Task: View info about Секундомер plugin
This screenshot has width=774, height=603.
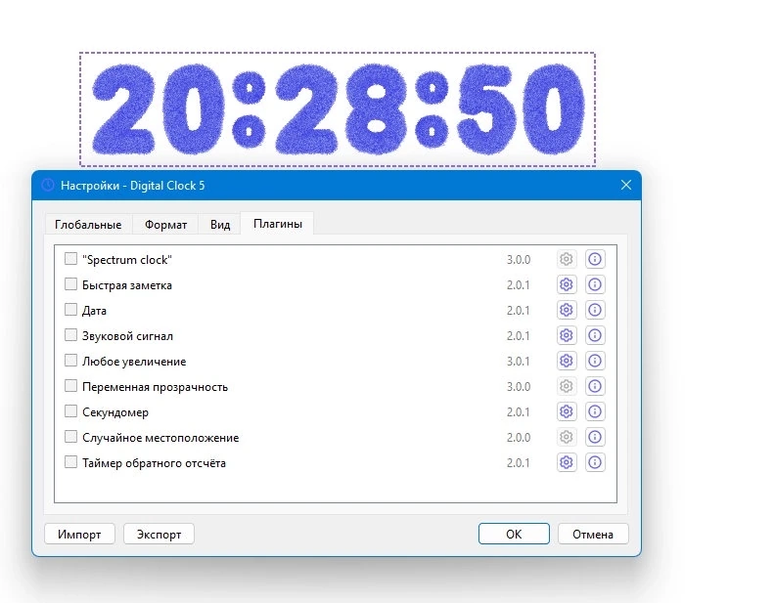Action: [x=595, y=411]
